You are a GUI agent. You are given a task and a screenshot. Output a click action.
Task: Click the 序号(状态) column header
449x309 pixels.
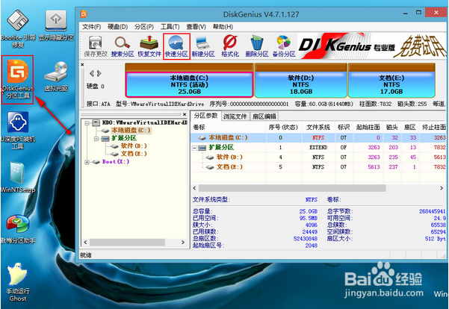[283, 128]
